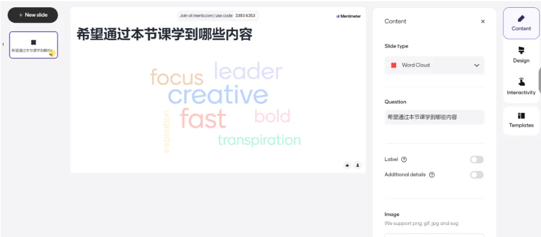Image resolution: width=541 pixels, height=237 pixels.
Task: Click the Slide type label
Action: (396, 46)
